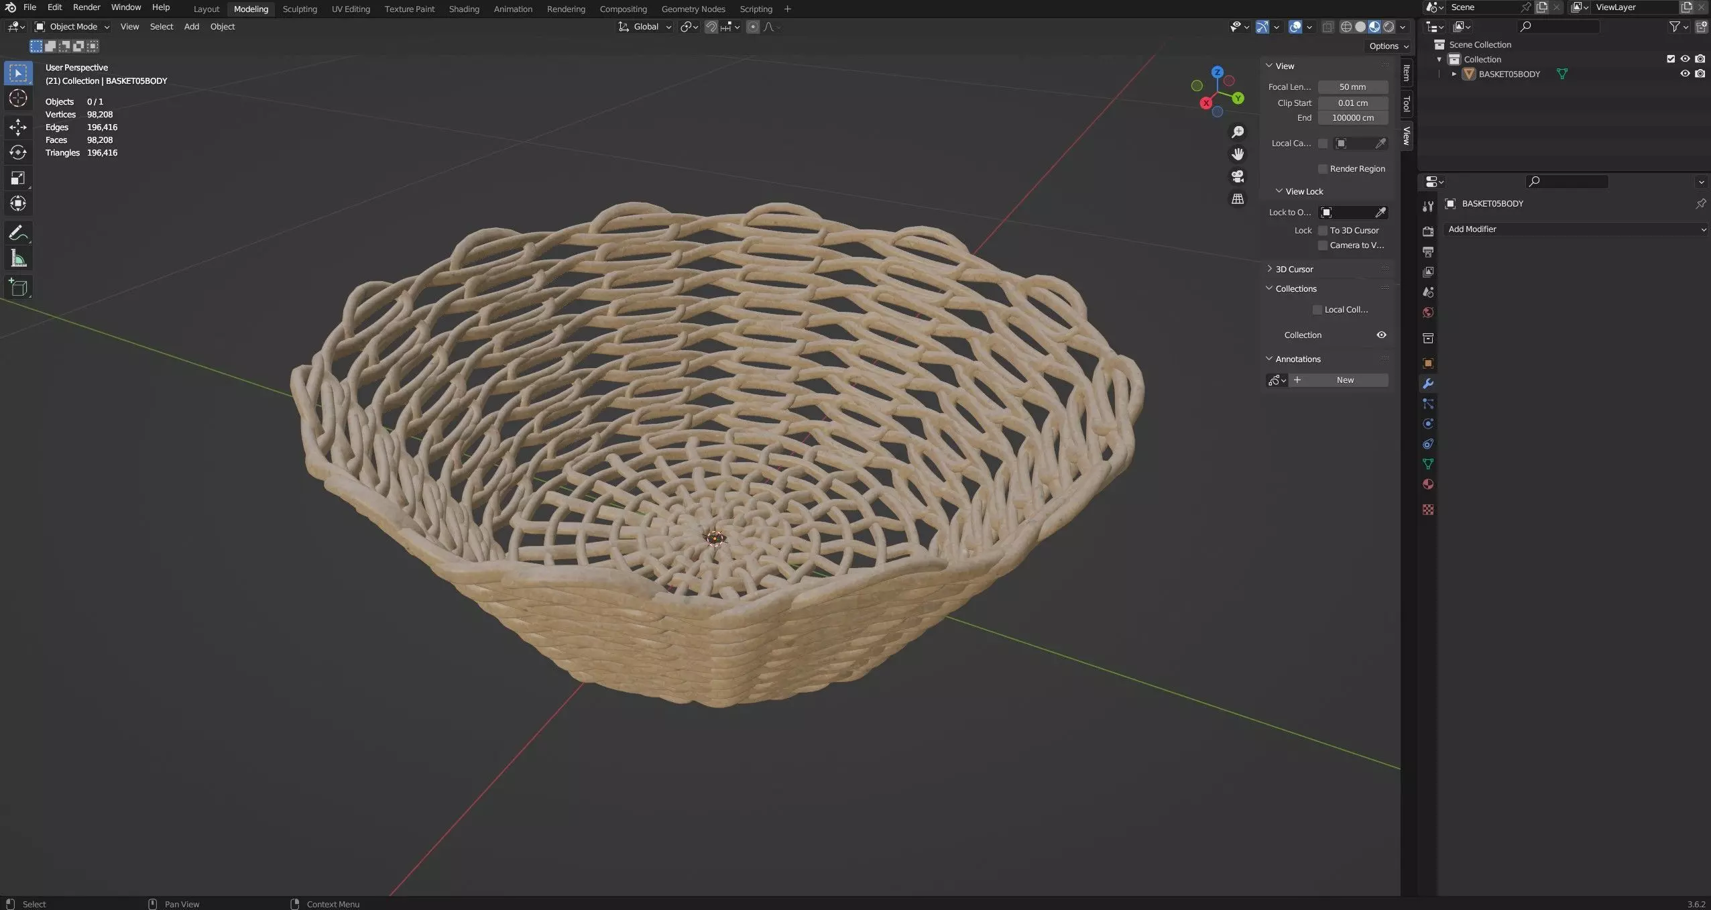Expand the 3D Cursor panel
1711x910 pixels.
click(1269, 269)
